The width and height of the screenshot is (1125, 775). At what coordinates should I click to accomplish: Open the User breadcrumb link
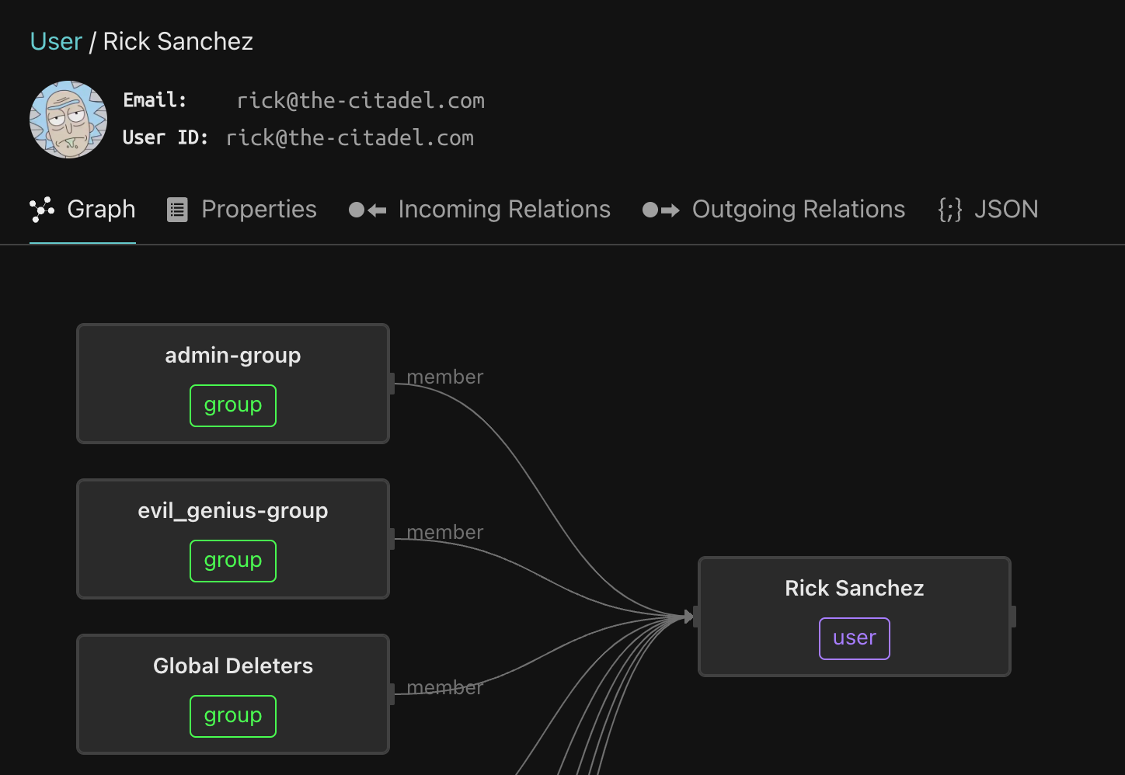coord(56,41)
